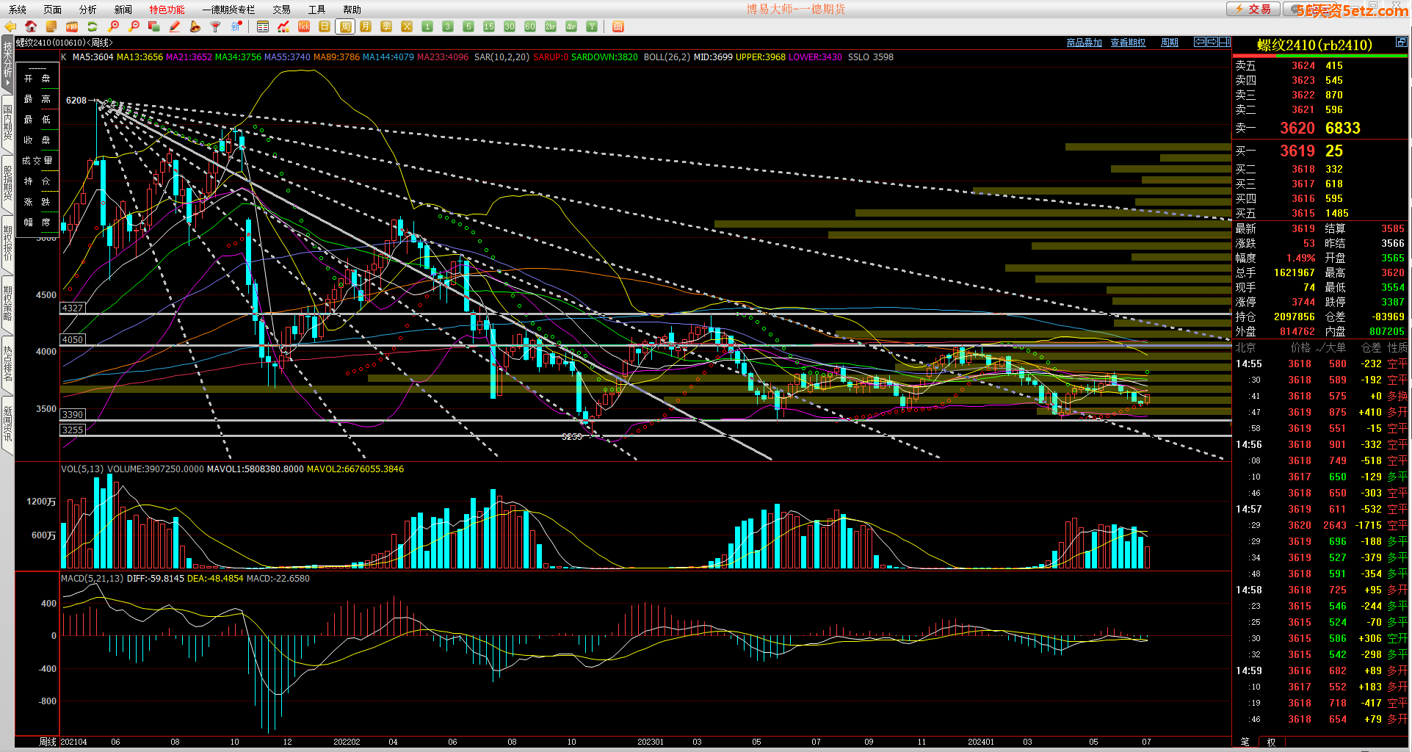Refresh data using green arrows icon

point(93,26)
